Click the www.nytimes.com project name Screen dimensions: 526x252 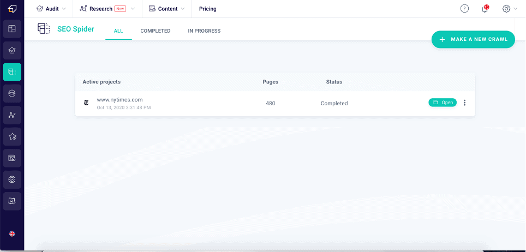(119, 100)
